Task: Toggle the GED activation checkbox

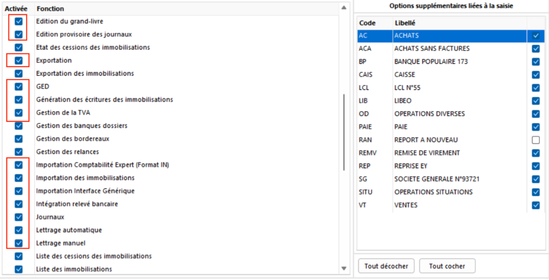Action: (x=19, y=87)
